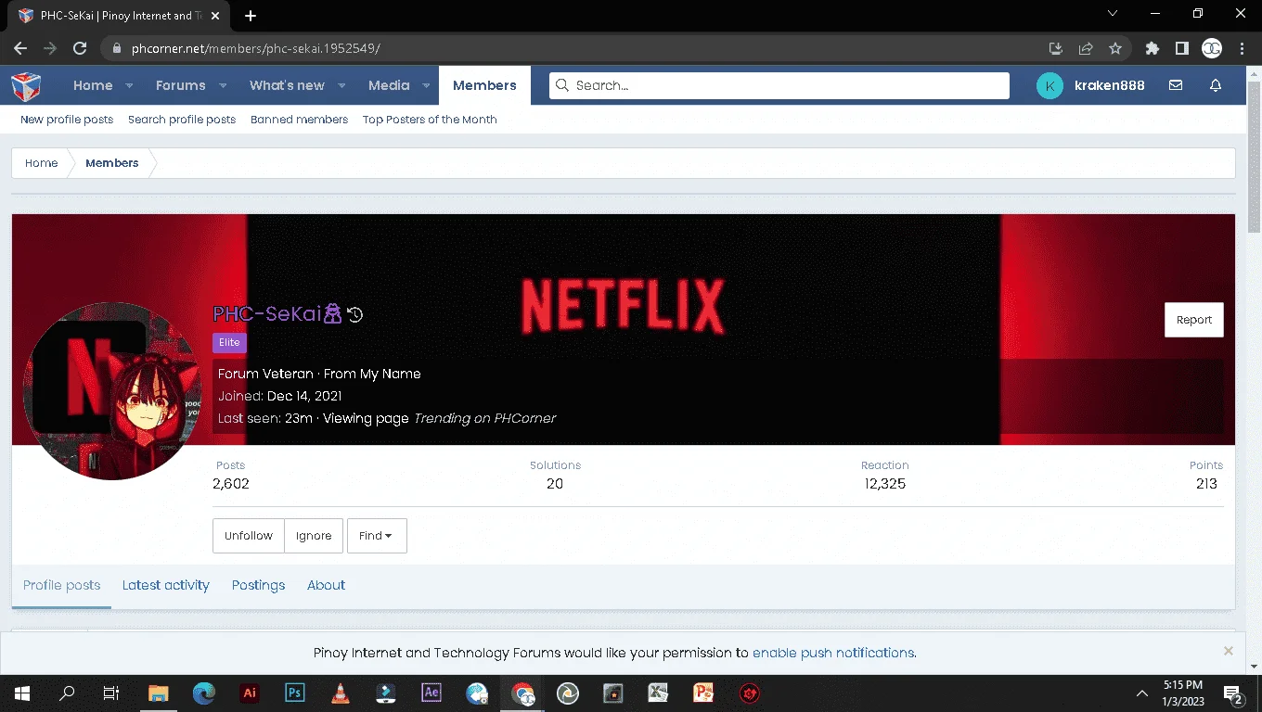
Task: Open the Chrome three-dot menu
Action: point(1242,48)
